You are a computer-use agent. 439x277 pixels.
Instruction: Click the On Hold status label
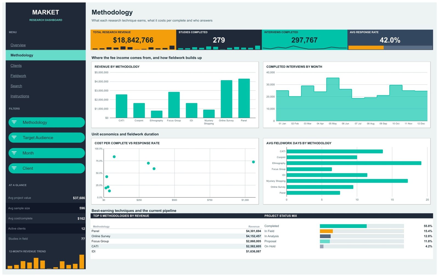270,246
